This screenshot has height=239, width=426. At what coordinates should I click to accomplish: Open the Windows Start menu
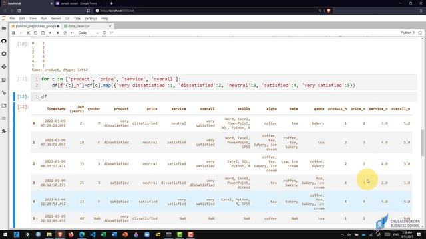pyautogui.click(x=5, y=234)
